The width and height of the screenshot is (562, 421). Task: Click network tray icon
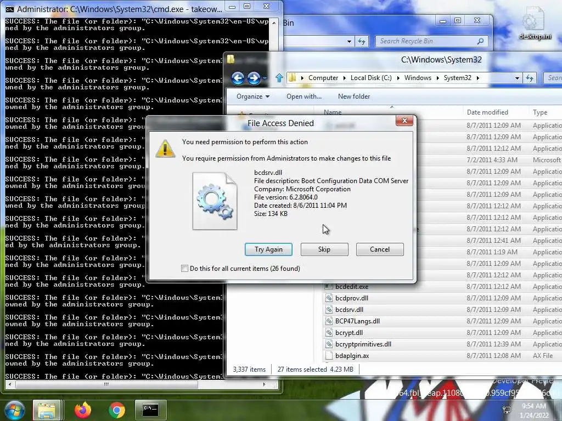[507, 410]
